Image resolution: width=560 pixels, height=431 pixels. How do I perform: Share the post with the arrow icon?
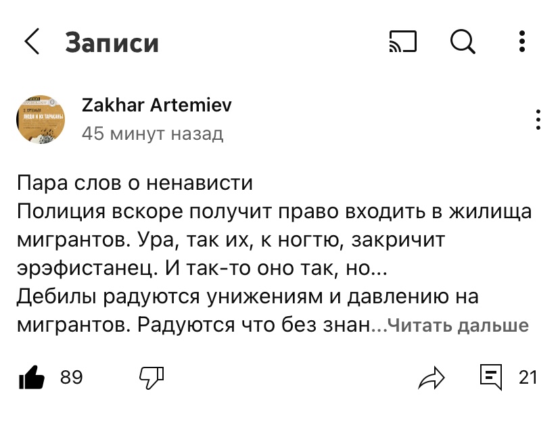(431, 378)
